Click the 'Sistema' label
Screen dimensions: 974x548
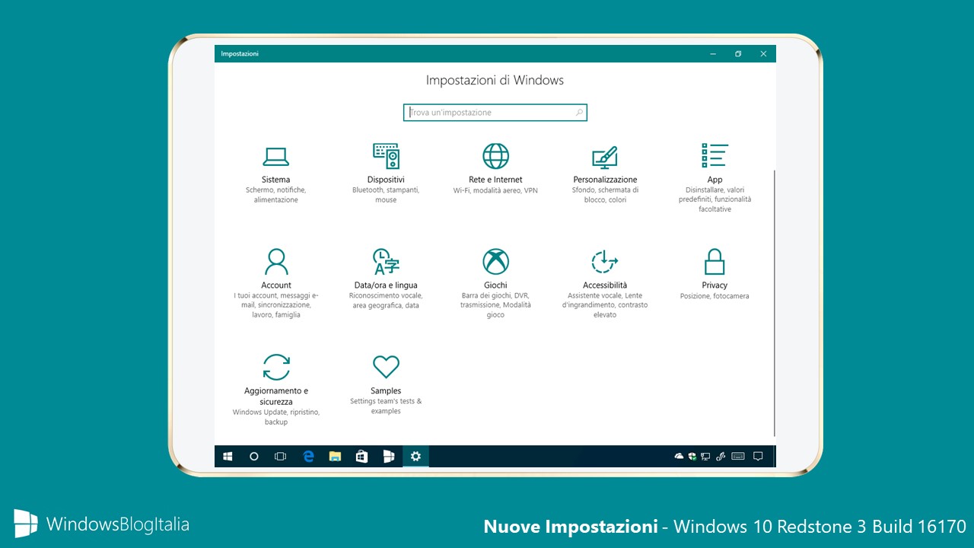pyautogui.click(x=275, y=180)
